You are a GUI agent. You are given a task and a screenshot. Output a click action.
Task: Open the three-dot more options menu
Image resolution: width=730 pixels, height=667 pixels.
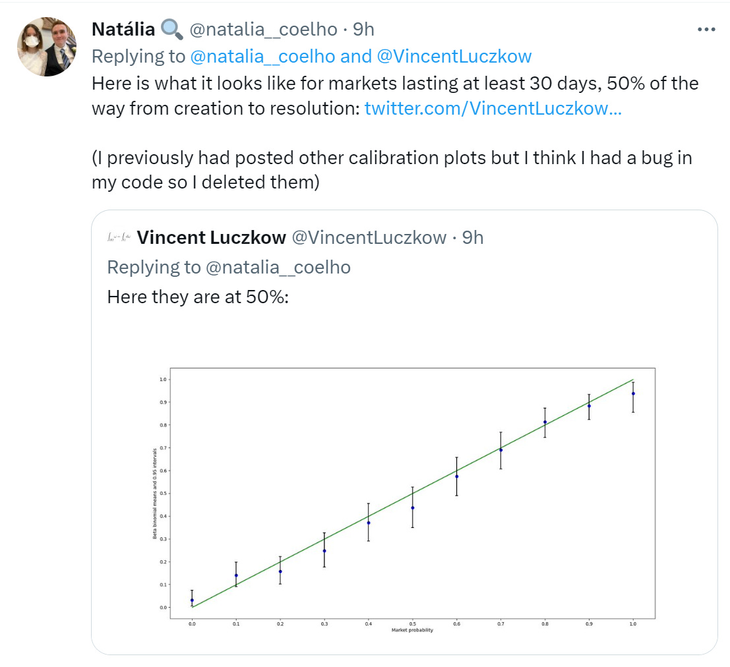[706, 30]
